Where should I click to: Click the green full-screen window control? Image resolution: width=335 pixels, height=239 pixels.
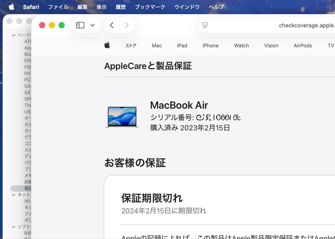point(62,25)
